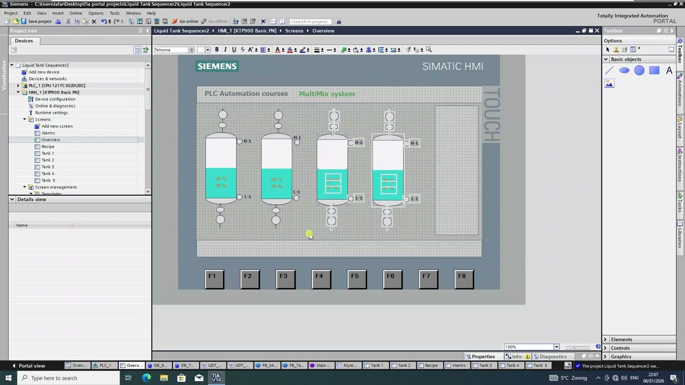Click the Delete X icon in main toolbar
The image size is (685, 385).
pos(94,21)
